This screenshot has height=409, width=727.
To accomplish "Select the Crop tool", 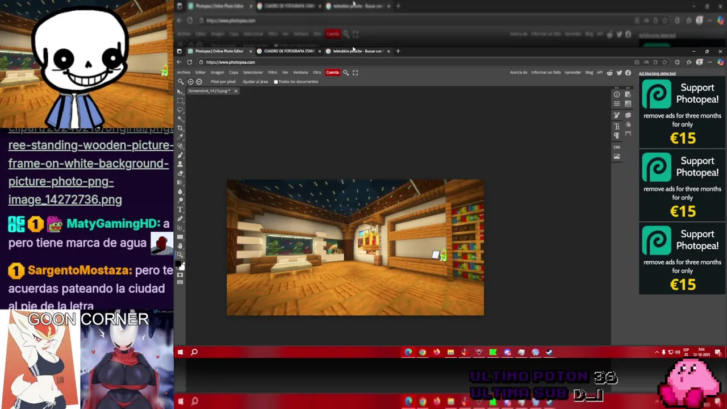I will click(x=180, y=128).
